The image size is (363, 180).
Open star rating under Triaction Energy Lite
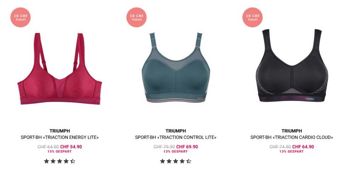(x=60, y=161)
